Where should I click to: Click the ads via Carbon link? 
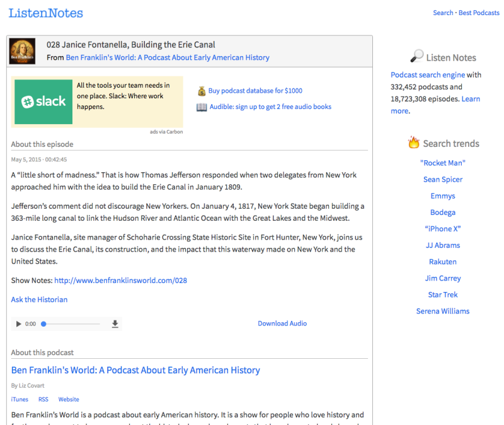166,132
